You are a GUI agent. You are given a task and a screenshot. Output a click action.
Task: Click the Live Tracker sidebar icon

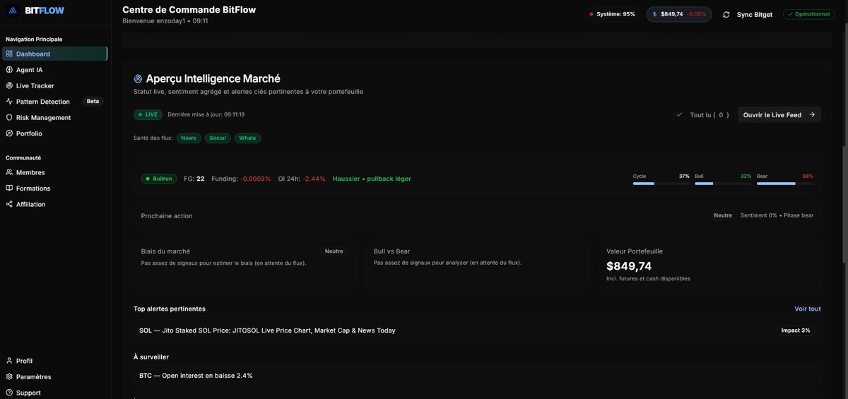pyautogui.click(x=9, y=85)
